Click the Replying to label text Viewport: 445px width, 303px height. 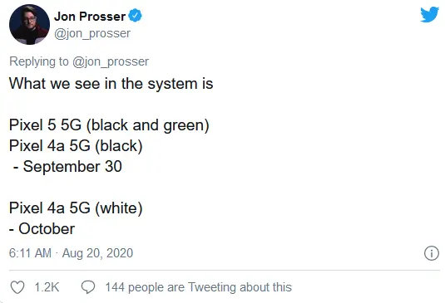coord(39,61)
